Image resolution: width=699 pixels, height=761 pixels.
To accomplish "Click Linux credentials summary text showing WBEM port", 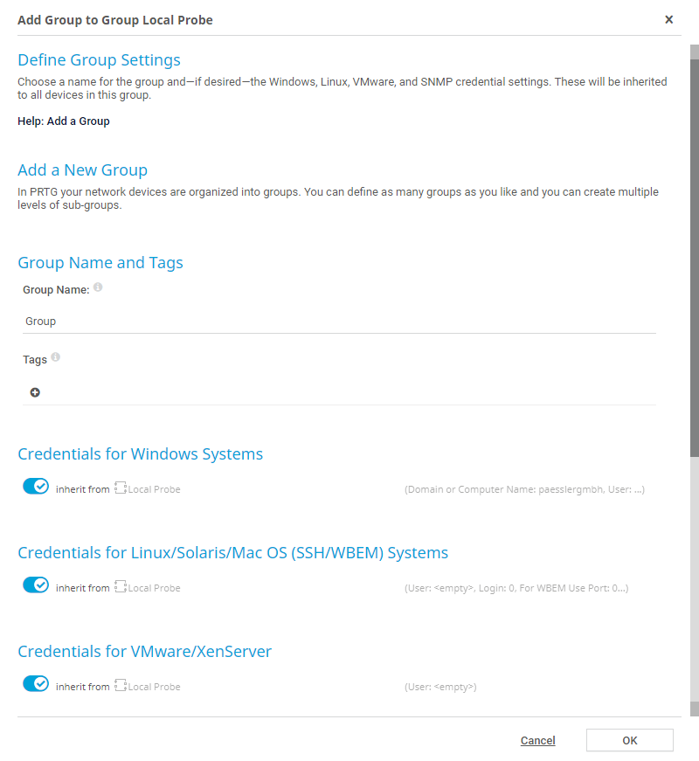I will point(516,588).
